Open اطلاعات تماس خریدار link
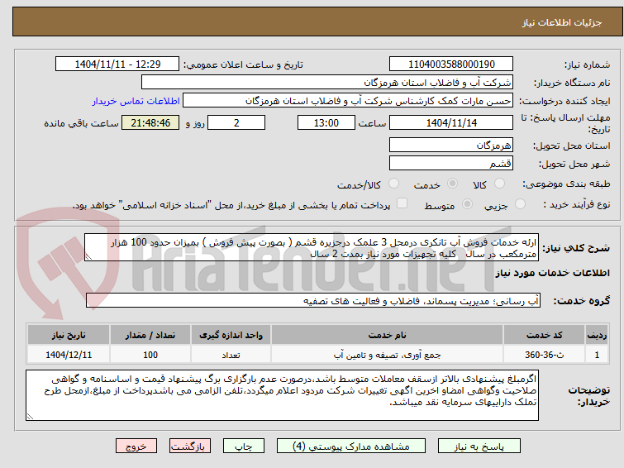This screenshot has width=624, height=468. coord(136,101)
